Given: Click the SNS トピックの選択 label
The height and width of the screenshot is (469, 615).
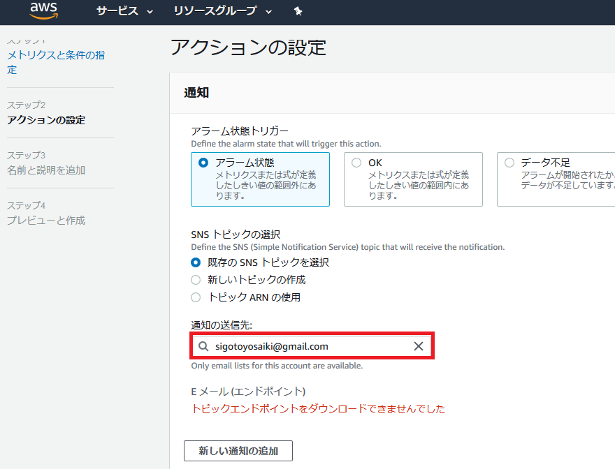Looking at the screenshot, I should [236, 234].
